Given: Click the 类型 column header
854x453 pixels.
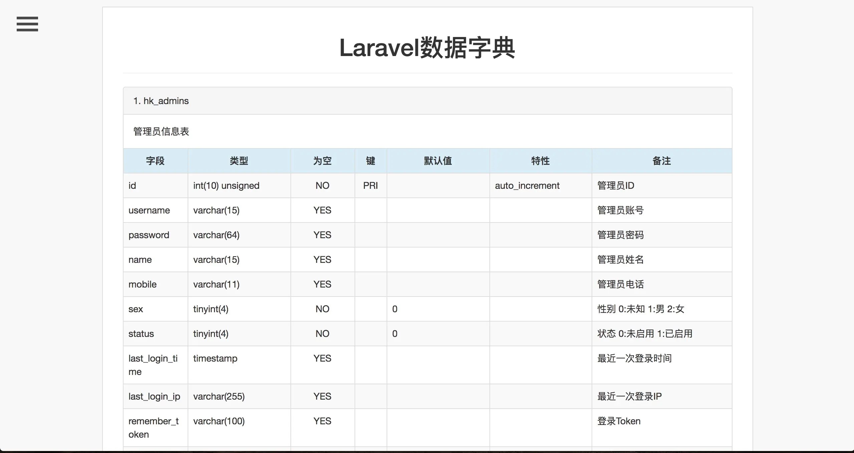Looking at the screenshot, I should point(239,161).
